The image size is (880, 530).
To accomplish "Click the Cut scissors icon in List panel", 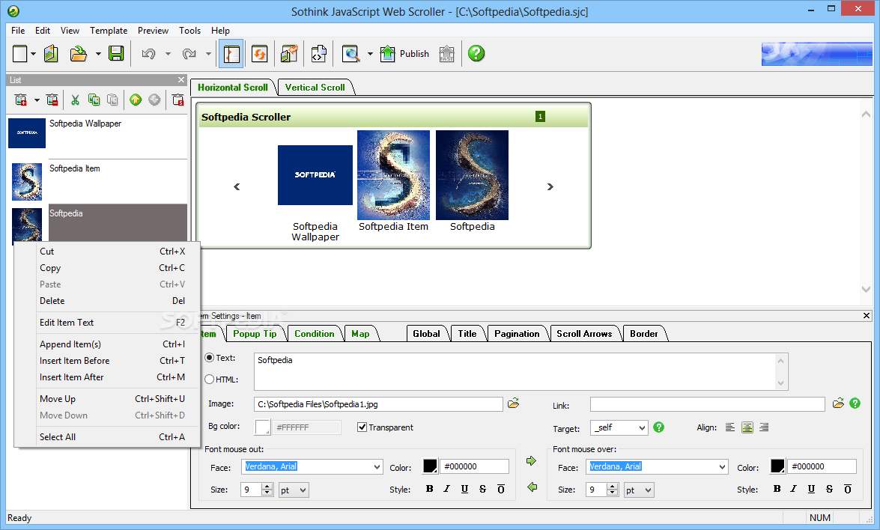I will pyautogui.click(x=75, y=100).
